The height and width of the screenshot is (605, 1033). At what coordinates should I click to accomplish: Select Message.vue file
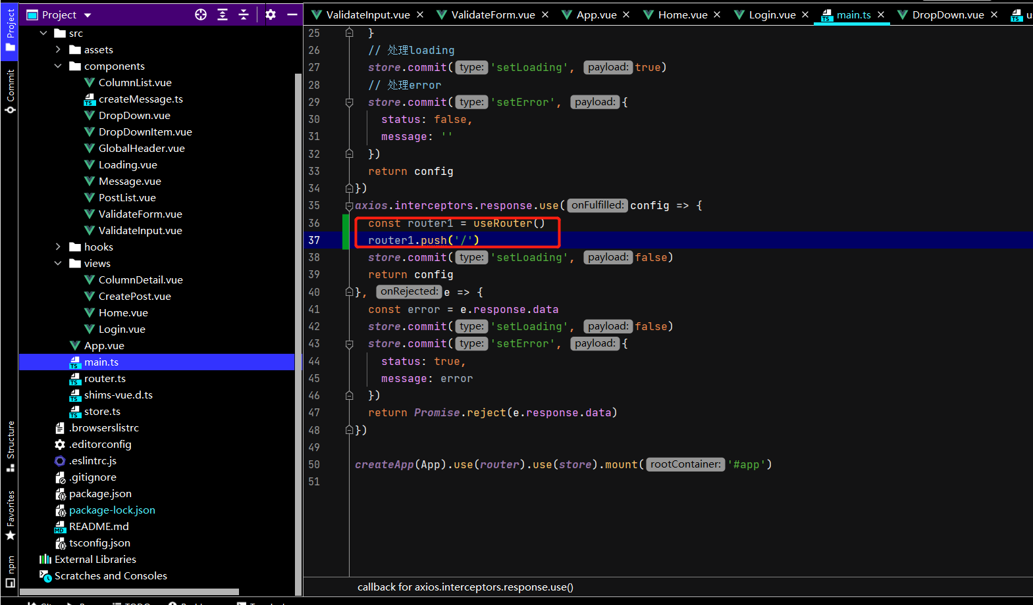click(x=130, y=181)
